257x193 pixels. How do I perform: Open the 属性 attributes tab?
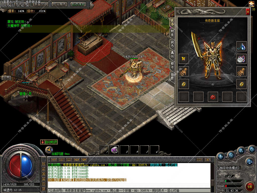click(x=172, y=54)
